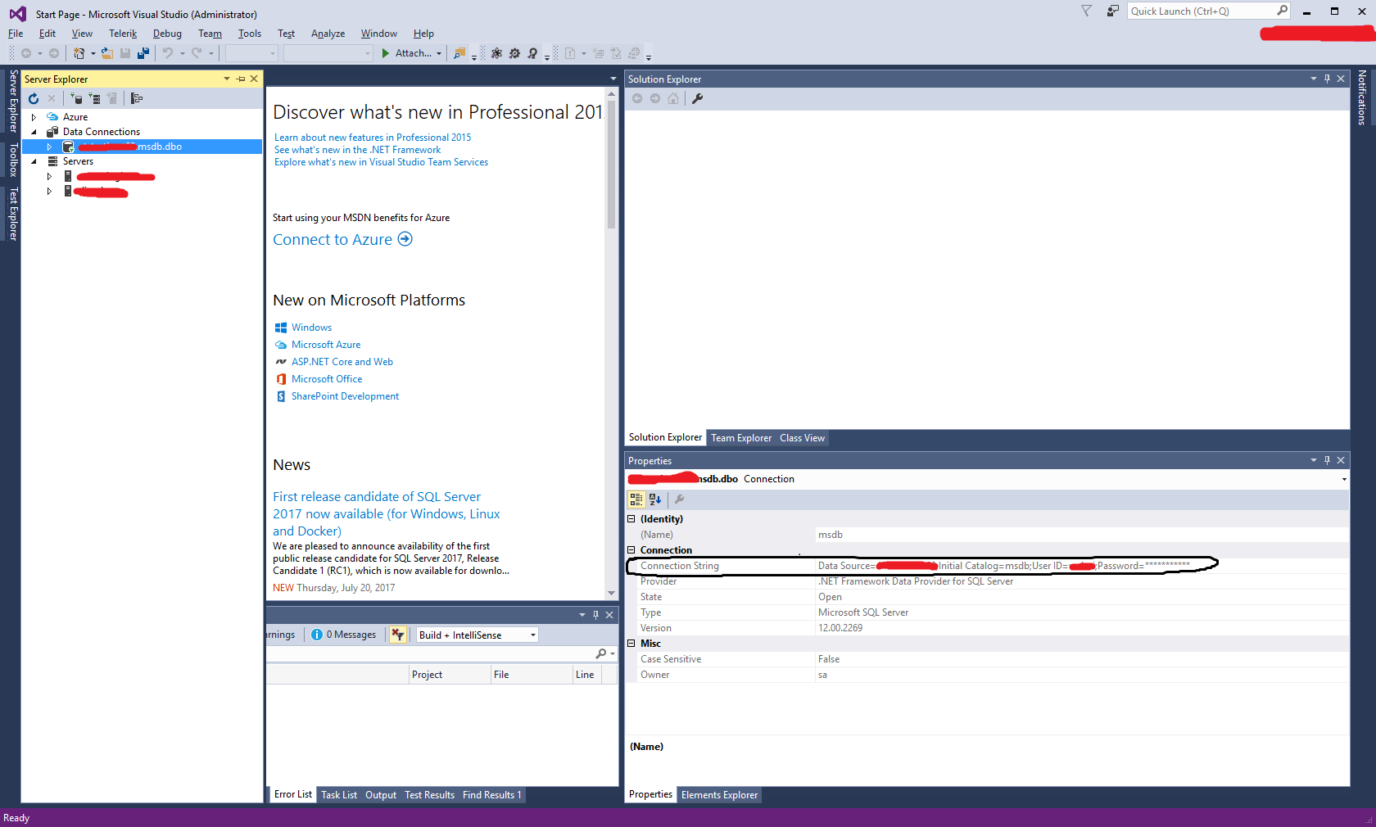Select the msdb.dbo data connection
The image size is (1376, 827).
[159, 147]
